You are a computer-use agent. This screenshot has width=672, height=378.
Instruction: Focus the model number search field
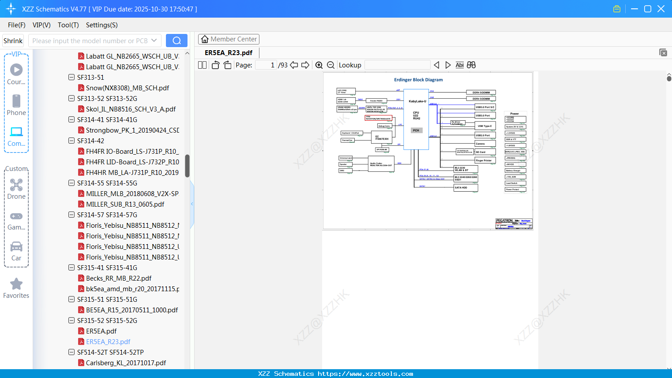click(x=90, y=41)
